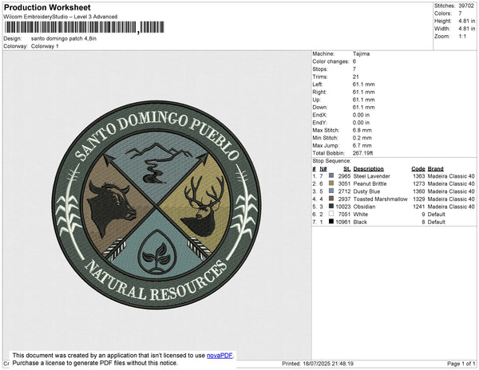Click the Total Bobbin value 267.19ft
479x370 pixels.
click(362, 153)
